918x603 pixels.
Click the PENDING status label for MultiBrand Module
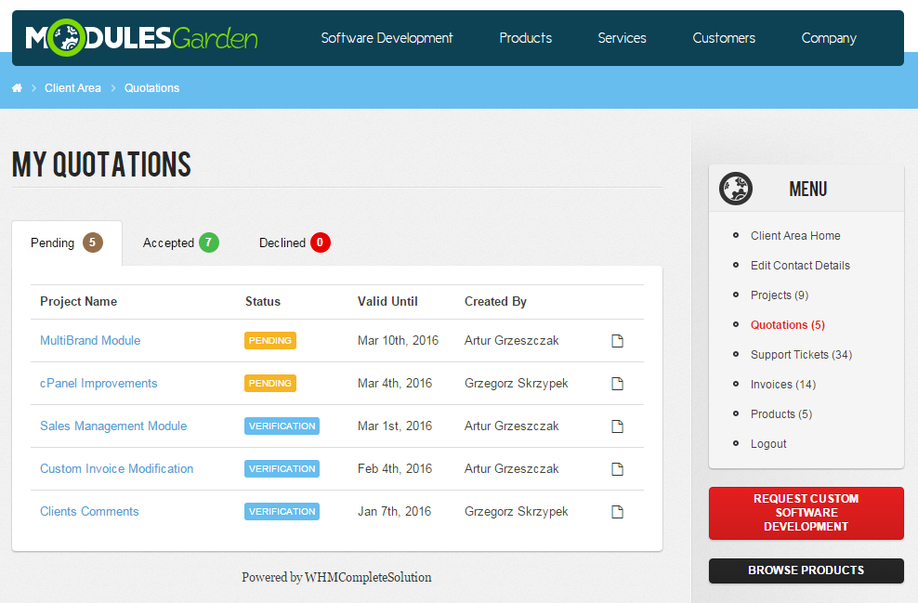[269, 341]
